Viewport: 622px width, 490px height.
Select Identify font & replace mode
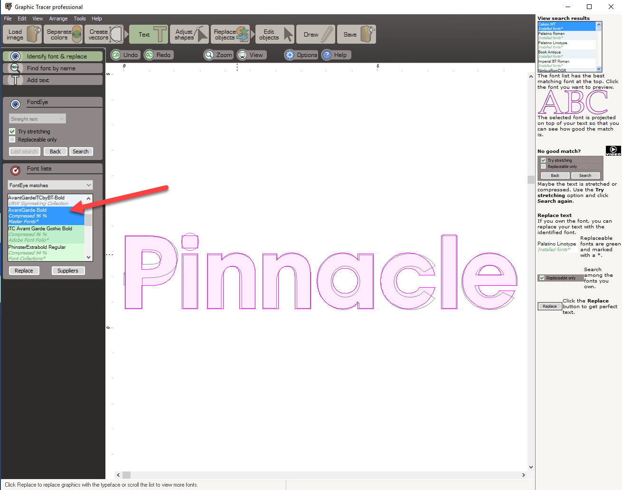tap(53, 57)
